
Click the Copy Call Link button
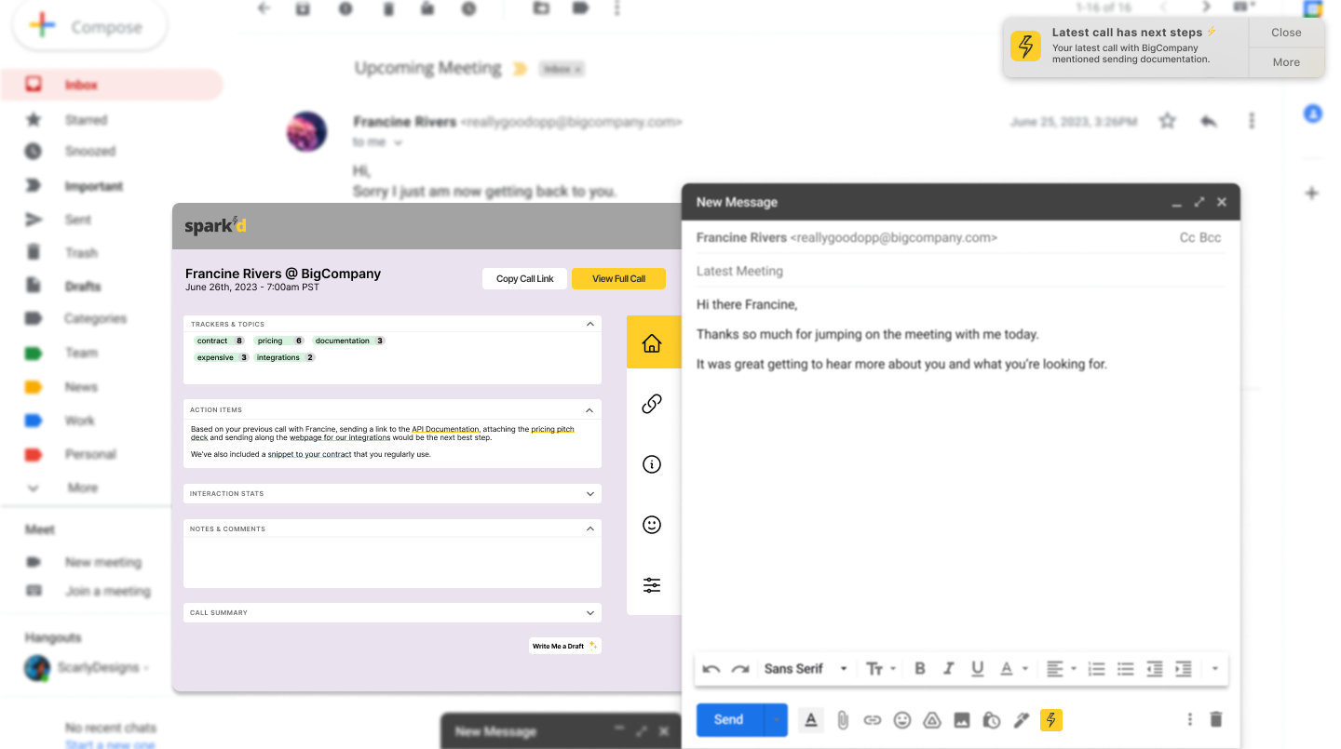pyautogui.click(x=524, y=278)
